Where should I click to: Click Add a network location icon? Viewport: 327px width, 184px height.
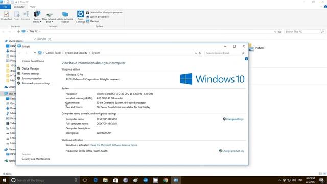tap(65, 17)
